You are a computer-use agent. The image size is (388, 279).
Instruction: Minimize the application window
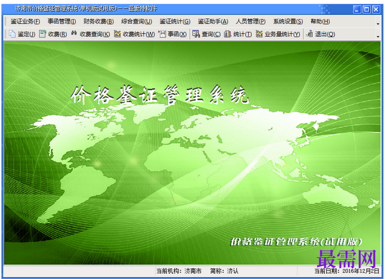click(357, 10)
